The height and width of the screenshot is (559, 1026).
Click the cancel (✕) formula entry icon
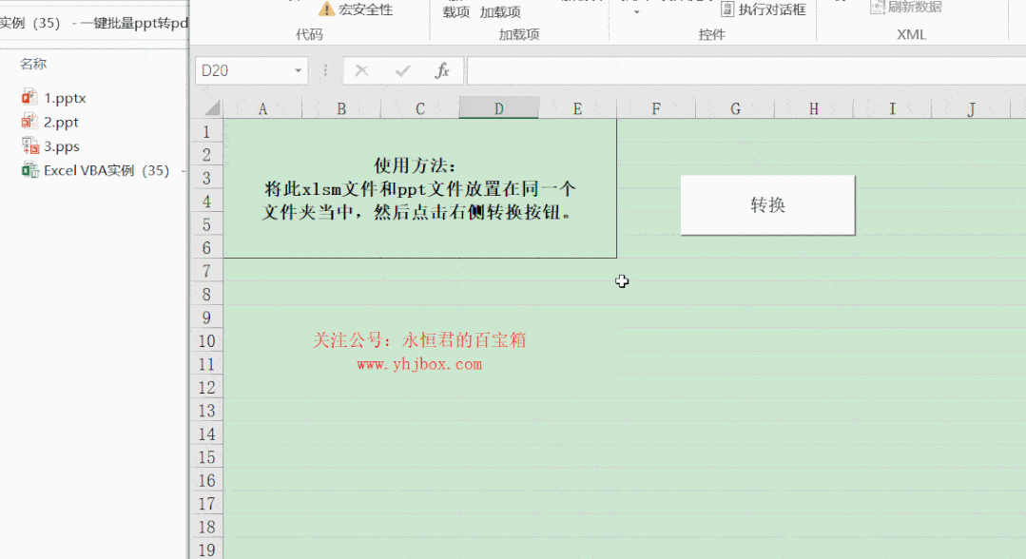click(x=360, y=70)
